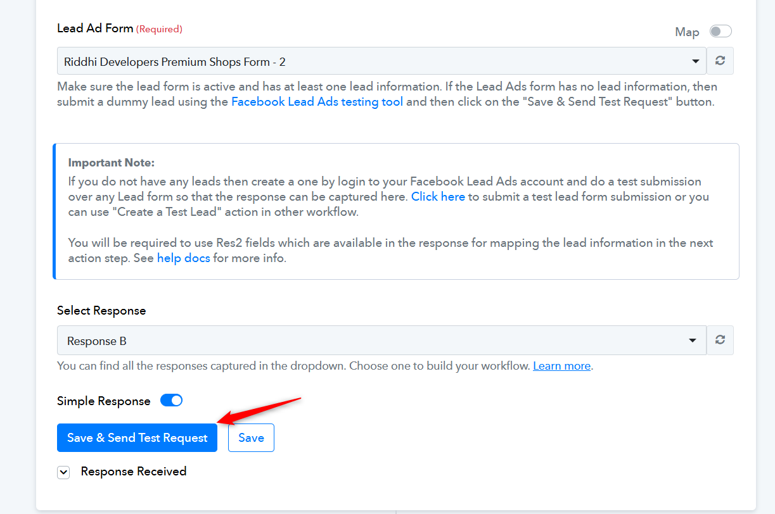Click the Simple Response label
Image resolution: width=775 pixels, height=514 pixels.
(x=104, y=401)
